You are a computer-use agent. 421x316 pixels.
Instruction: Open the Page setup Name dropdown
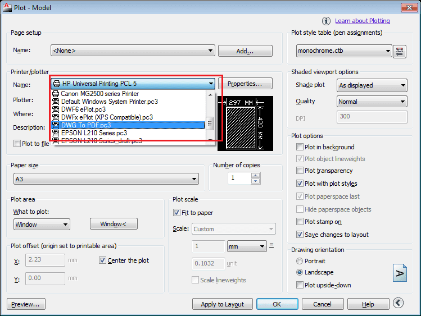pyautogui.click(x=133, y=51)
